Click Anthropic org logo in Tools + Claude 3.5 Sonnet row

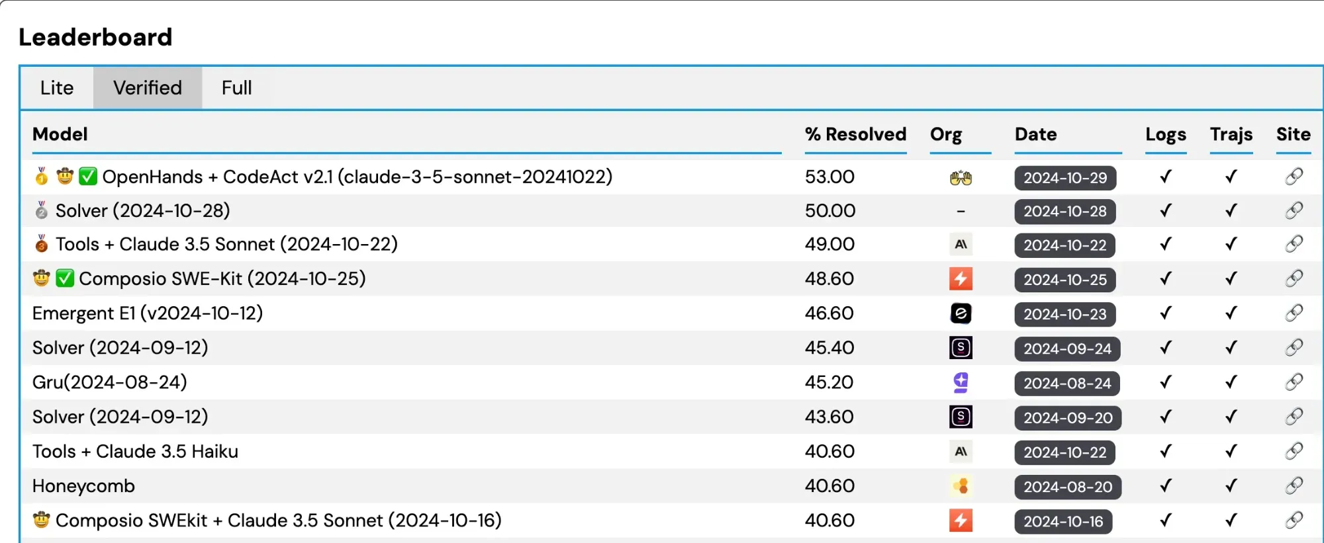click(x=961, y=245)
